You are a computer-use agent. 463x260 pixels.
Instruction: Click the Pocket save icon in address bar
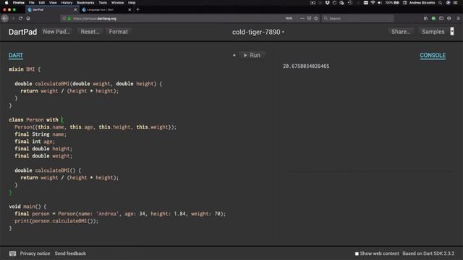pos(309,18)
